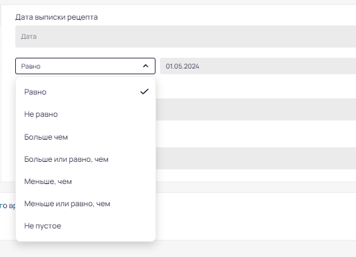Click the lowest gray field behind the dropdown list
The width and height of the screenshot is (356, 257).
pyautogui.click(x=256, y=158)
